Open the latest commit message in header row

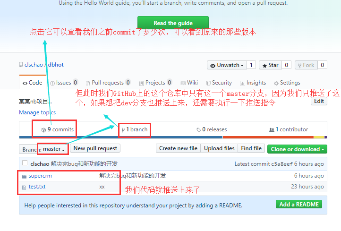coord(84,164)
